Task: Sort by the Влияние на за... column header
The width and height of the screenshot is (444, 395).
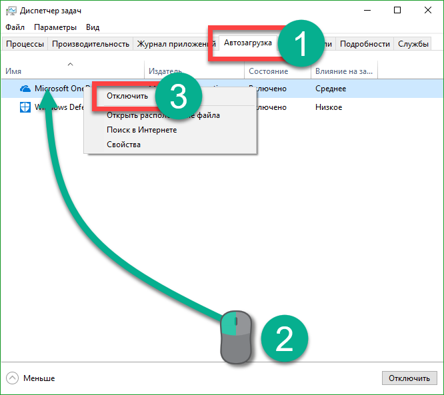Action: pyautogui.click(x=344, y=71)
